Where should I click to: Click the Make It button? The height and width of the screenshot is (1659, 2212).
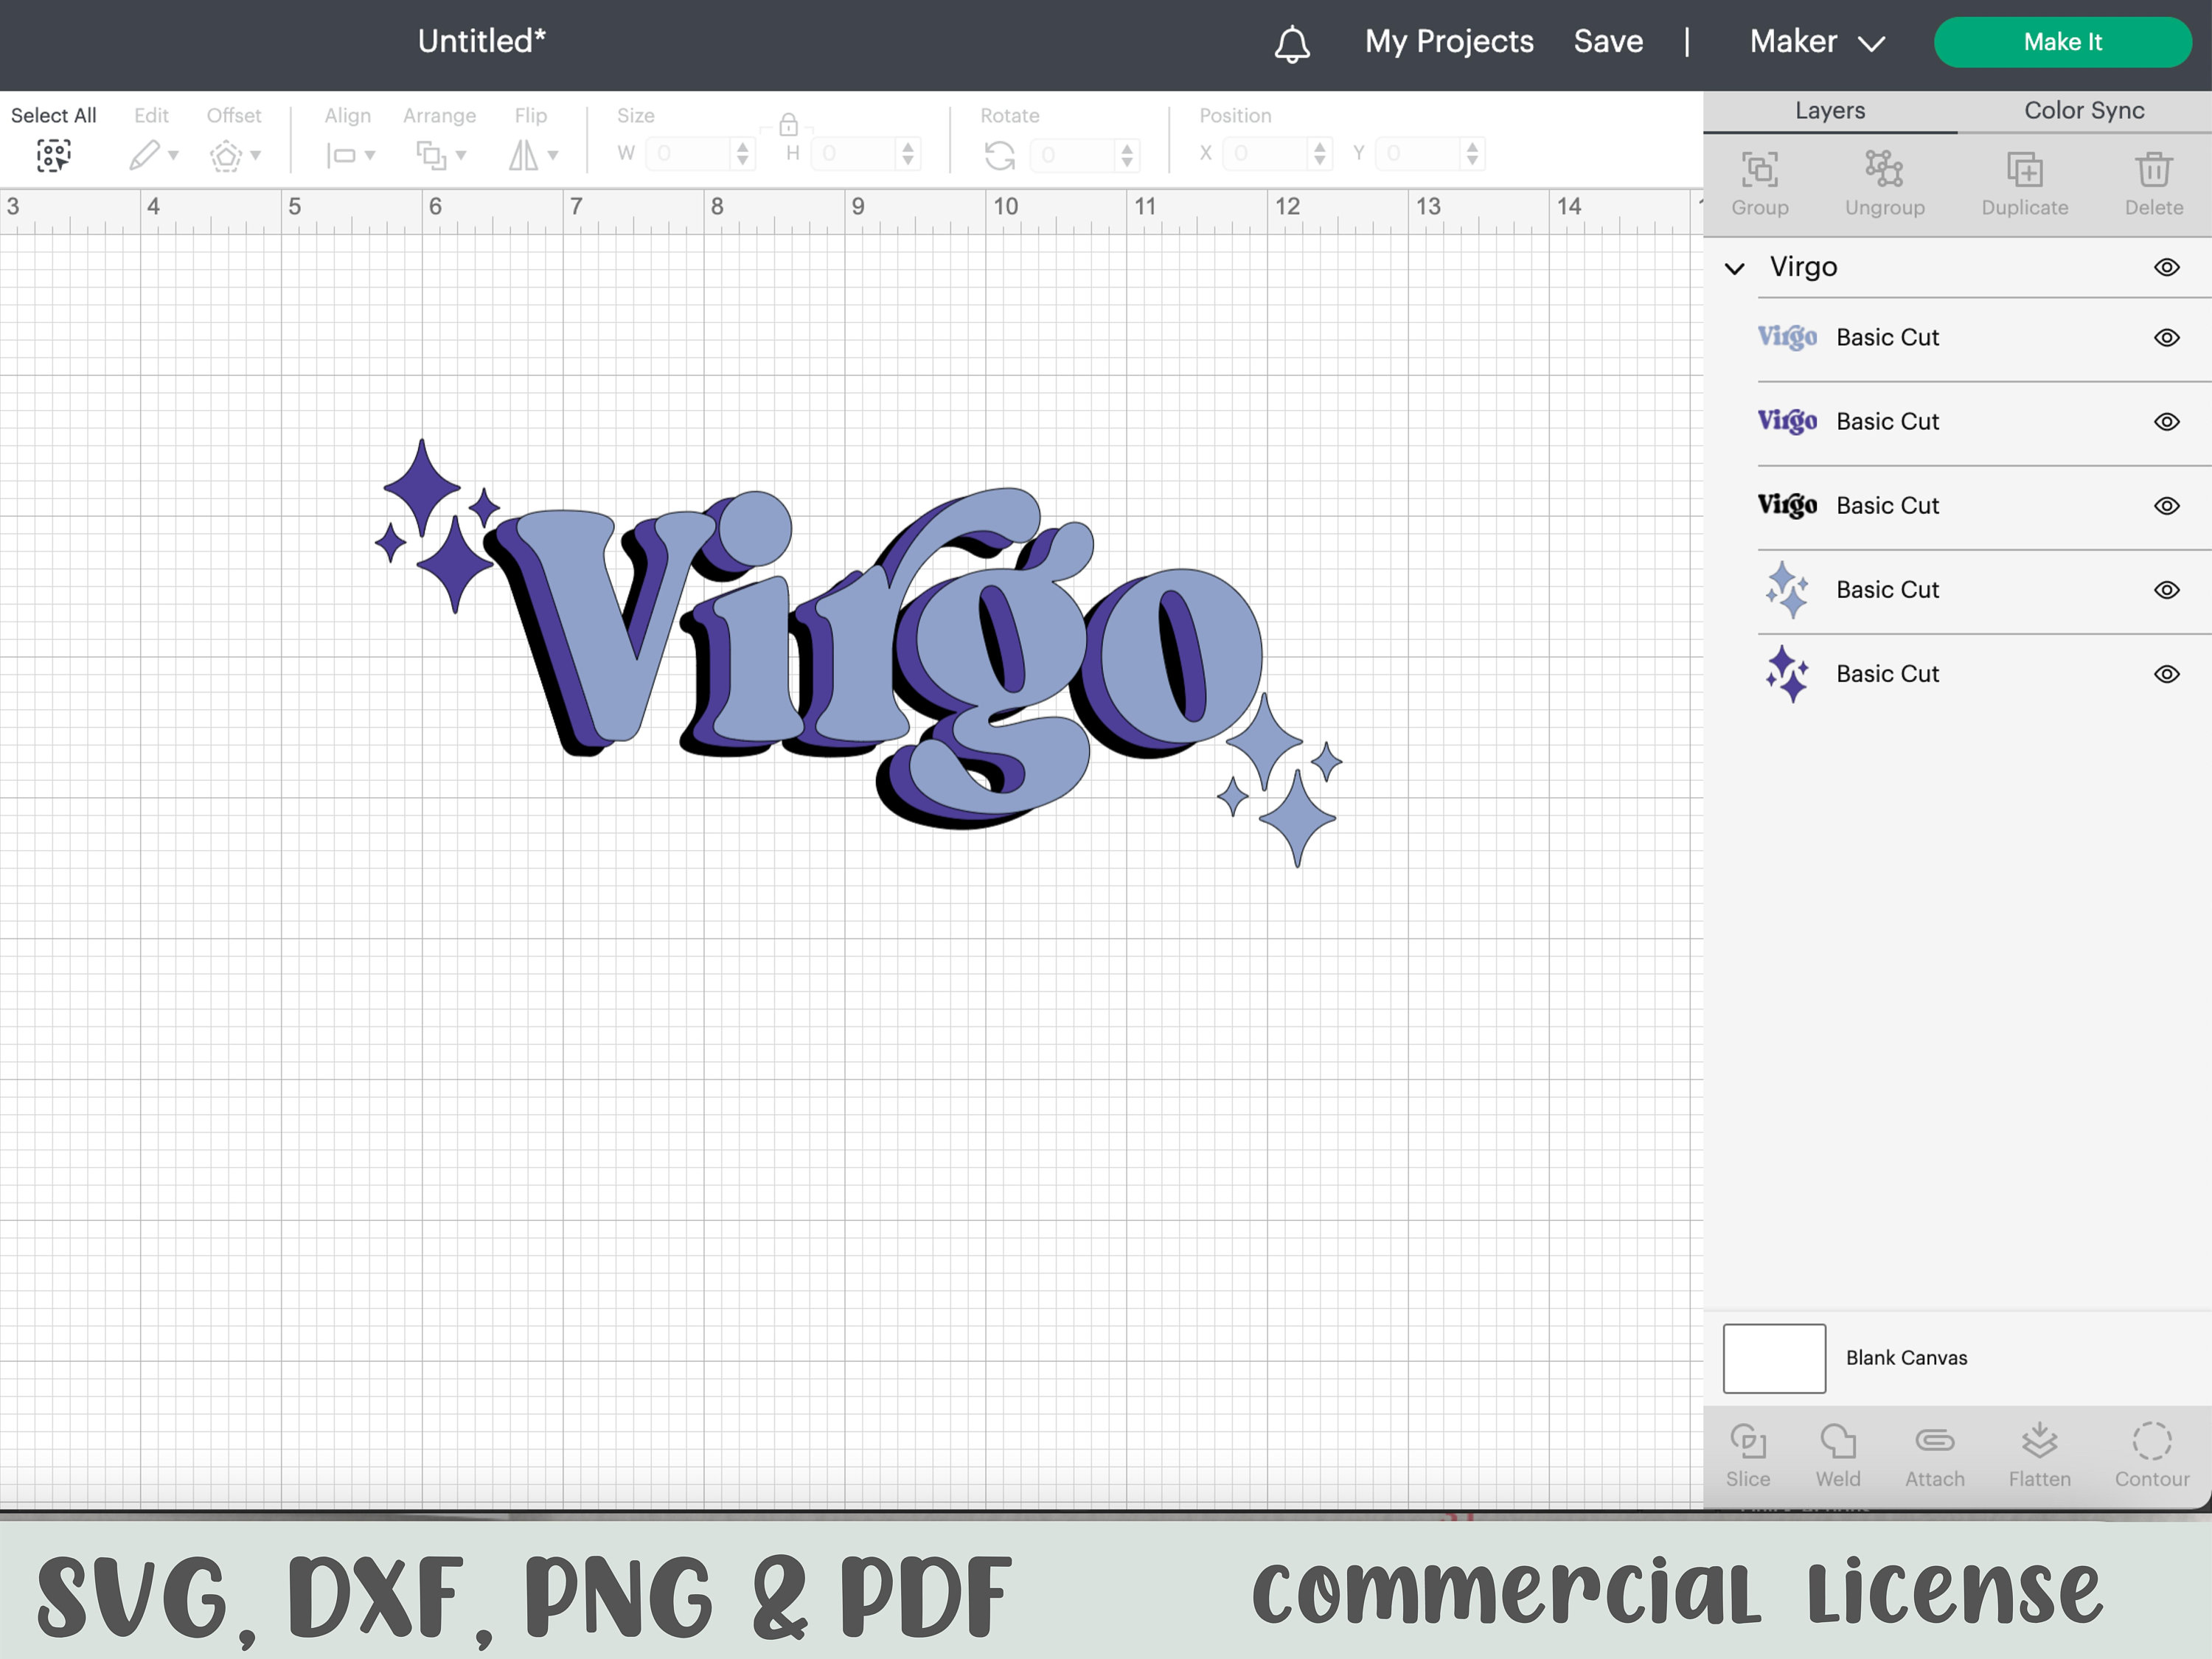point(2062,42)
